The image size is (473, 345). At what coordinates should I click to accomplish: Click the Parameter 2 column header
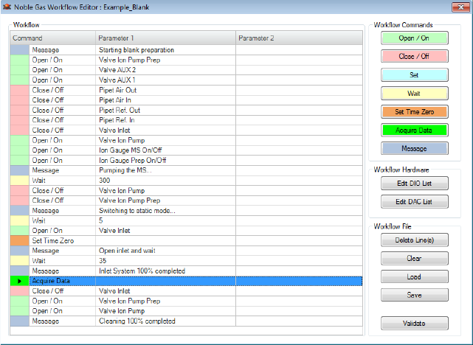[x=300, y=38]
